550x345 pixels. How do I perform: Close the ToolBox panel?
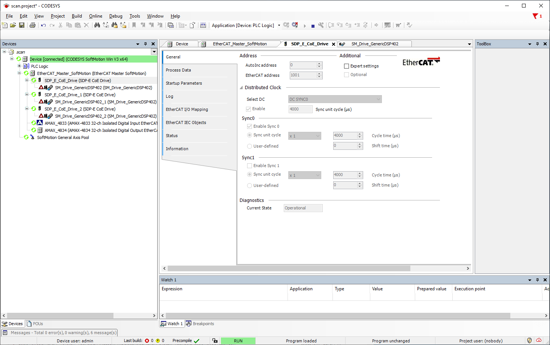pos(545,44)
